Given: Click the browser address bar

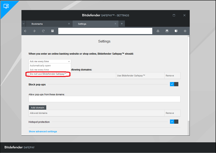Looking at the screenshot, I should click(105, 31).
